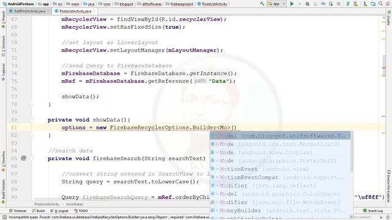Click the editor vertical scrollbar thumb
Screen dimensions: 392x220
click(x=384, y=65)
